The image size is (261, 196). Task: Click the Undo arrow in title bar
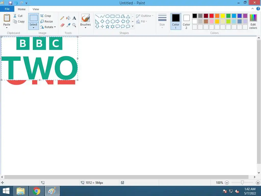click(16, 3)
